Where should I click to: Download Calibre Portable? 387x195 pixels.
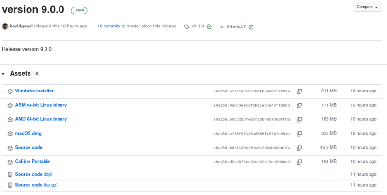click(x=32, y=161)
